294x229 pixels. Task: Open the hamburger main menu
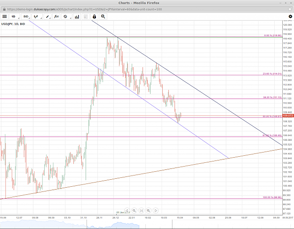pyautogui.click(x=5, y=16)
